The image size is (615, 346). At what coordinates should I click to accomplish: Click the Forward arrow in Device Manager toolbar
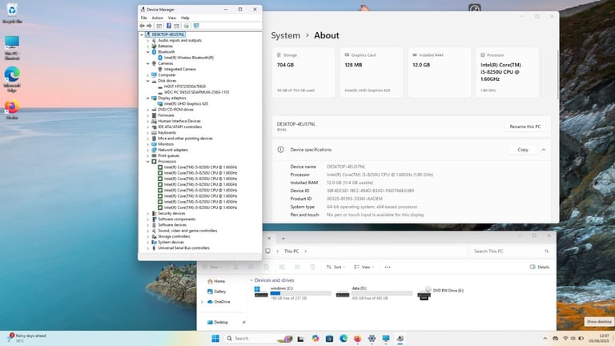149,26
